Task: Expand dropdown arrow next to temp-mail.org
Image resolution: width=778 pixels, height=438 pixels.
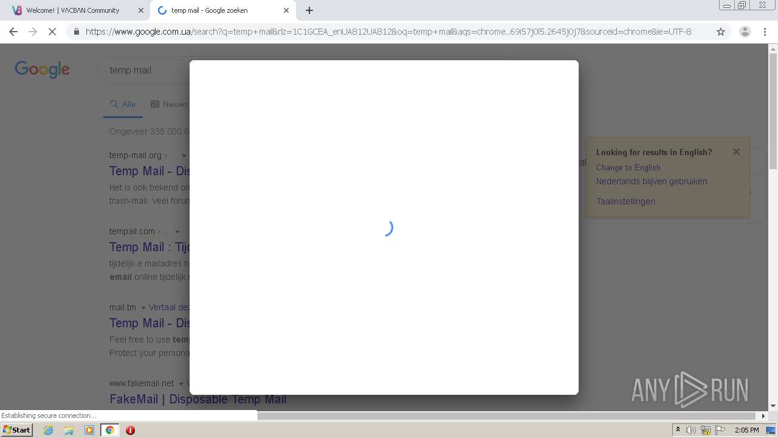Action: click(x=184, y=156)
